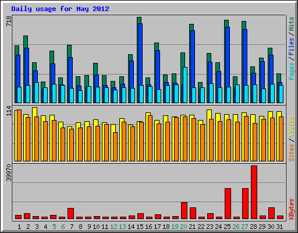Screen dimensions: 298x233
Task: Select the orange Sites bar for day 1
Action: 19,135
